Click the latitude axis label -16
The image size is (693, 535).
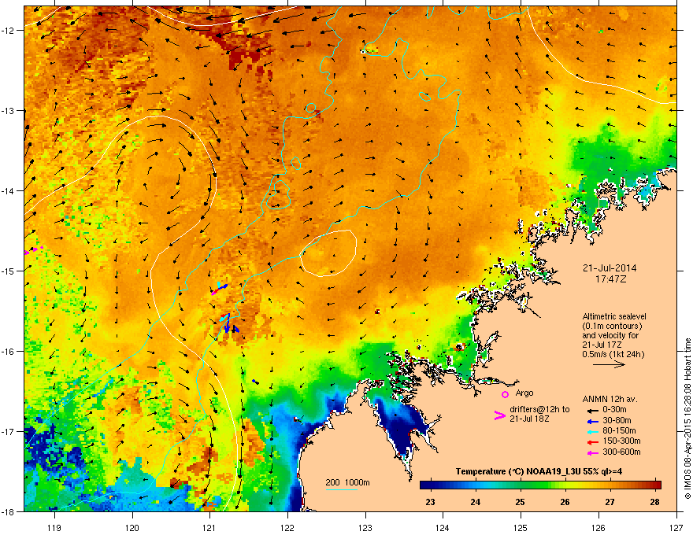(8, 352)
